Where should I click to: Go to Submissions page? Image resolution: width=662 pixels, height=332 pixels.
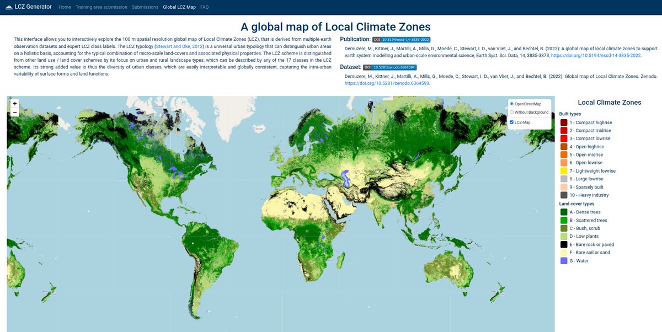click(145, 7)
